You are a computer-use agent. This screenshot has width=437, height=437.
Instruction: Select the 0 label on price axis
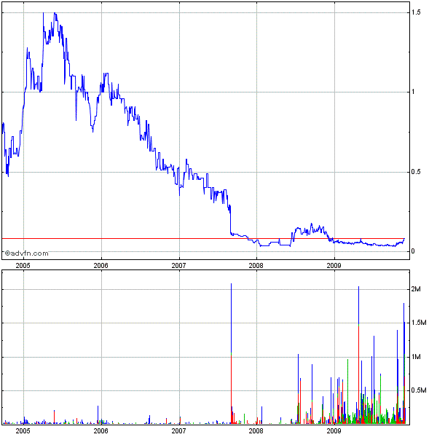click(413, 251)
